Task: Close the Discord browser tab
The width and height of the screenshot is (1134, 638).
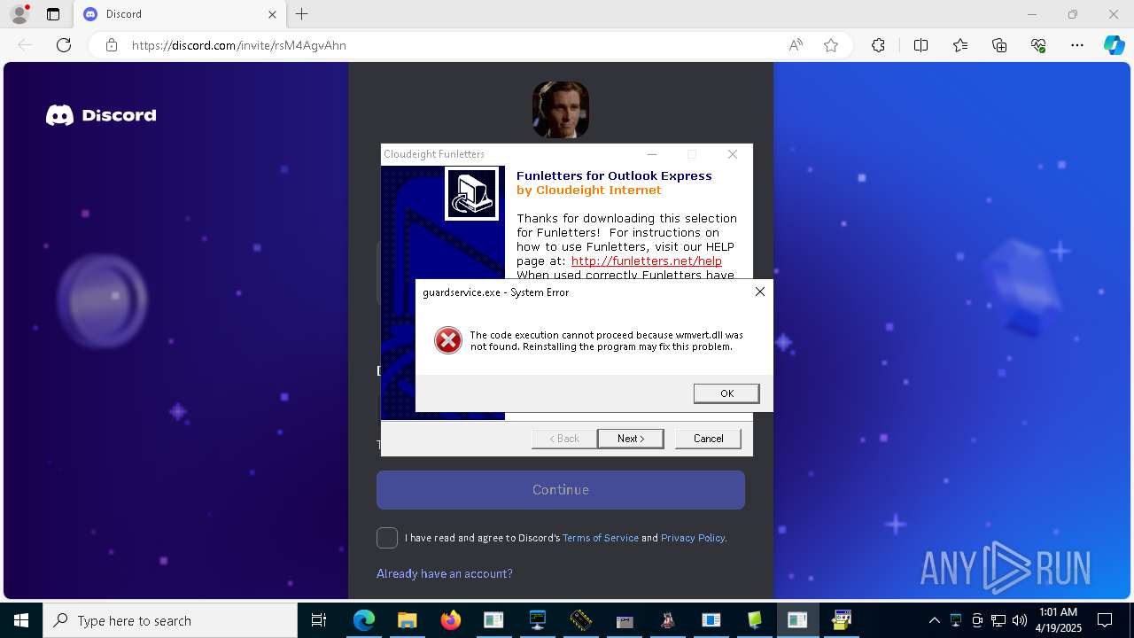Action: (x=272, y=14)
